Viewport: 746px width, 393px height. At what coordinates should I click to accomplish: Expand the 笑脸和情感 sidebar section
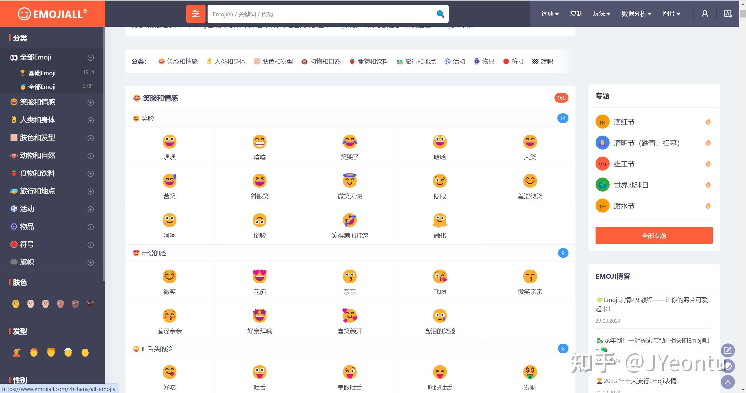pos(90,103)
